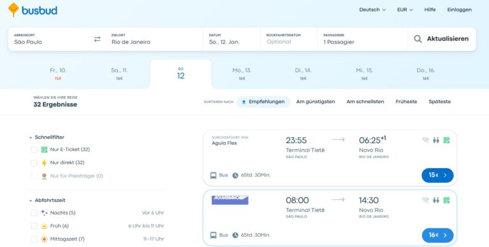Open the EUR currency dropdown
This screenshot has height=247, width=489.
(x=405, y=10)
